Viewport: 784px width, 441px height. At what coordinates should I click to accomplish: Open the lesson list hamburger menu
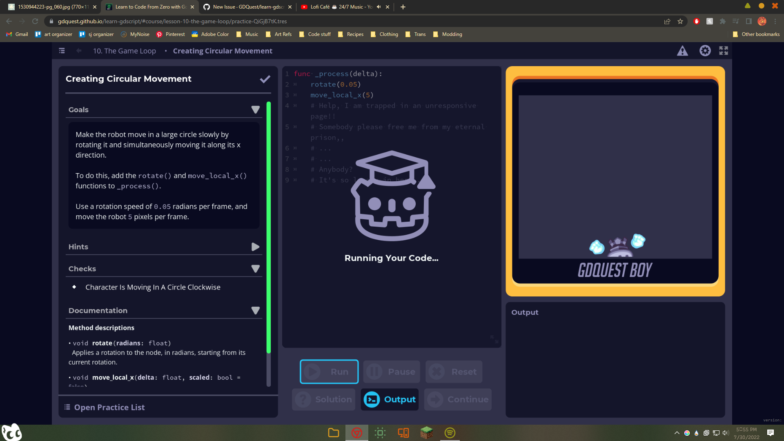[x=62, y=51]
